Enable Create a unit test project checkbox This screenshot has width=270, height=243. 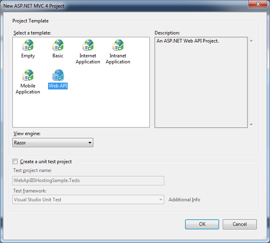pyautogui.click(x=15, y=162)
